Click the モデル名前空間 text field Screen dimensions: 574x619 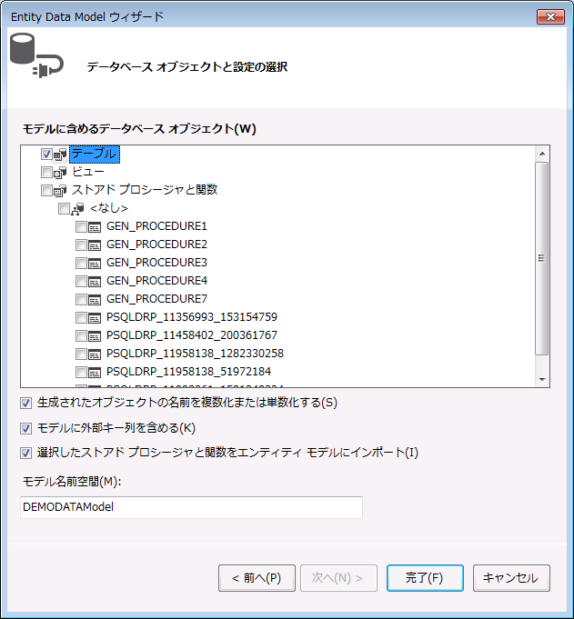coord(191,507)
